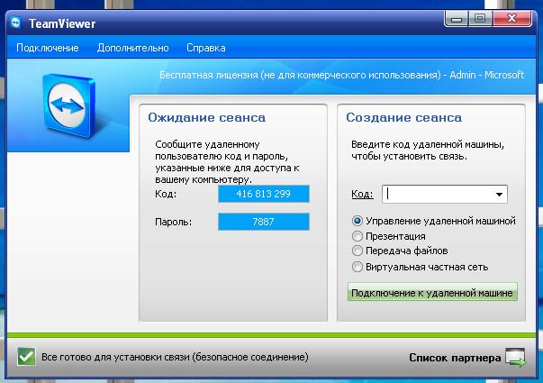
Task: Close the TeamViewer window
Action: [x=511, y=18]
